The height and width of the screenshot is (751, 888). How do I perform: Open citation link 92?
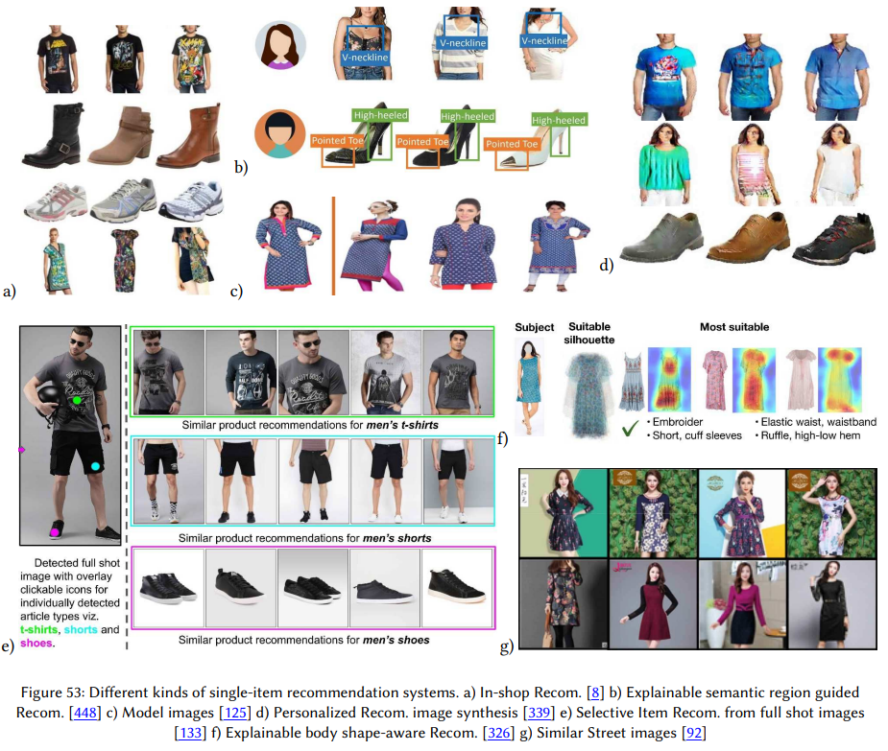click(x=694, y=733)
